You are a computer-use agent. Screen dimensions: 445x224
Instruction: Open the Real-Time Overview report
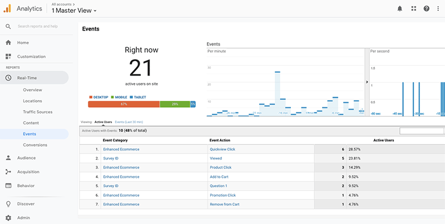[32, 90]
